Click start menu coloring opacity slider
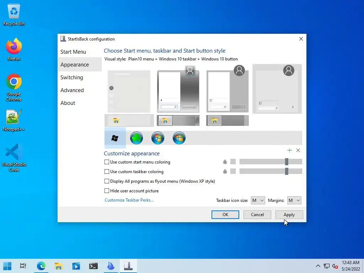The width and height of the screenshot is (364, 273). coord(271,162)
